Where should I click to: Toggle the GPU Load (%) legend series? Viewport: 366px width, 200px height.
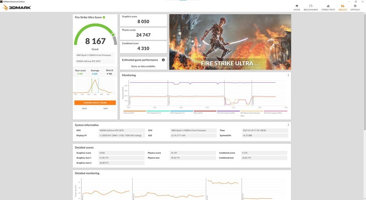coord(205,112)
